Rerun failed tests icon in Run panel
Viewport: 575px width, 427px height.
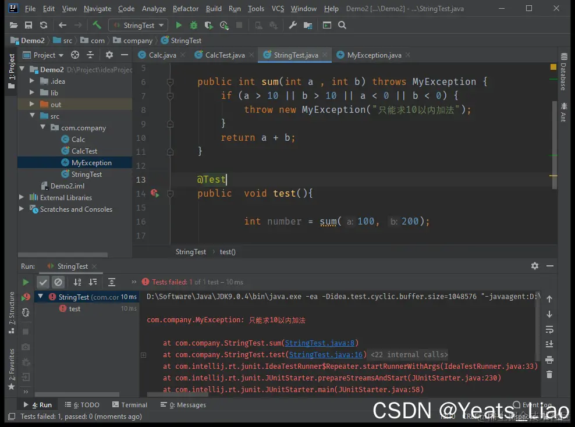26,297
